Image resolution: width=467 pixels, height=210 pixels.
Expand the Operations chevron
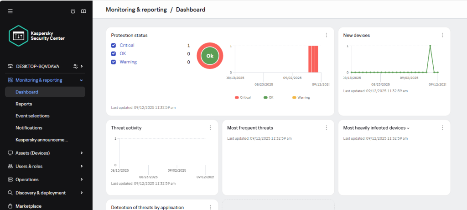tap(82, 179)
